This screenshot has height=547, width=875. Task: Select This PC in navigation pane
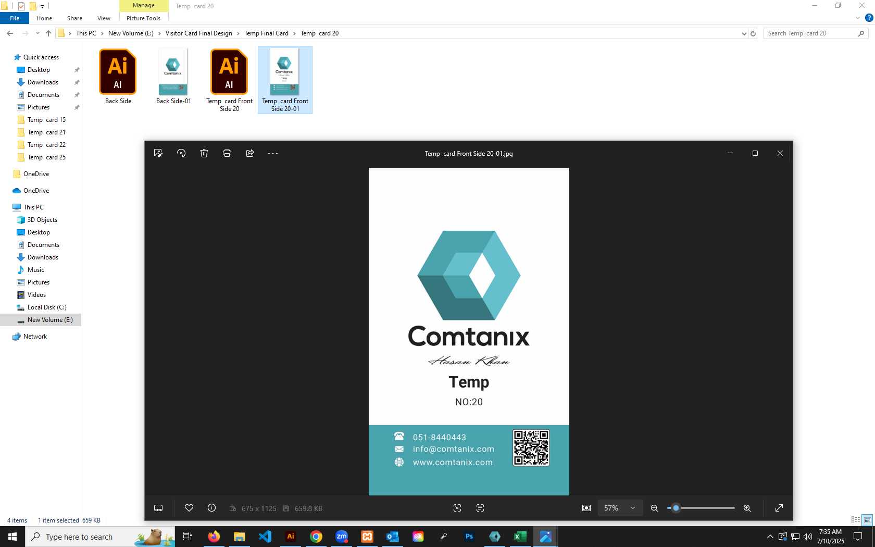[33, 207]
